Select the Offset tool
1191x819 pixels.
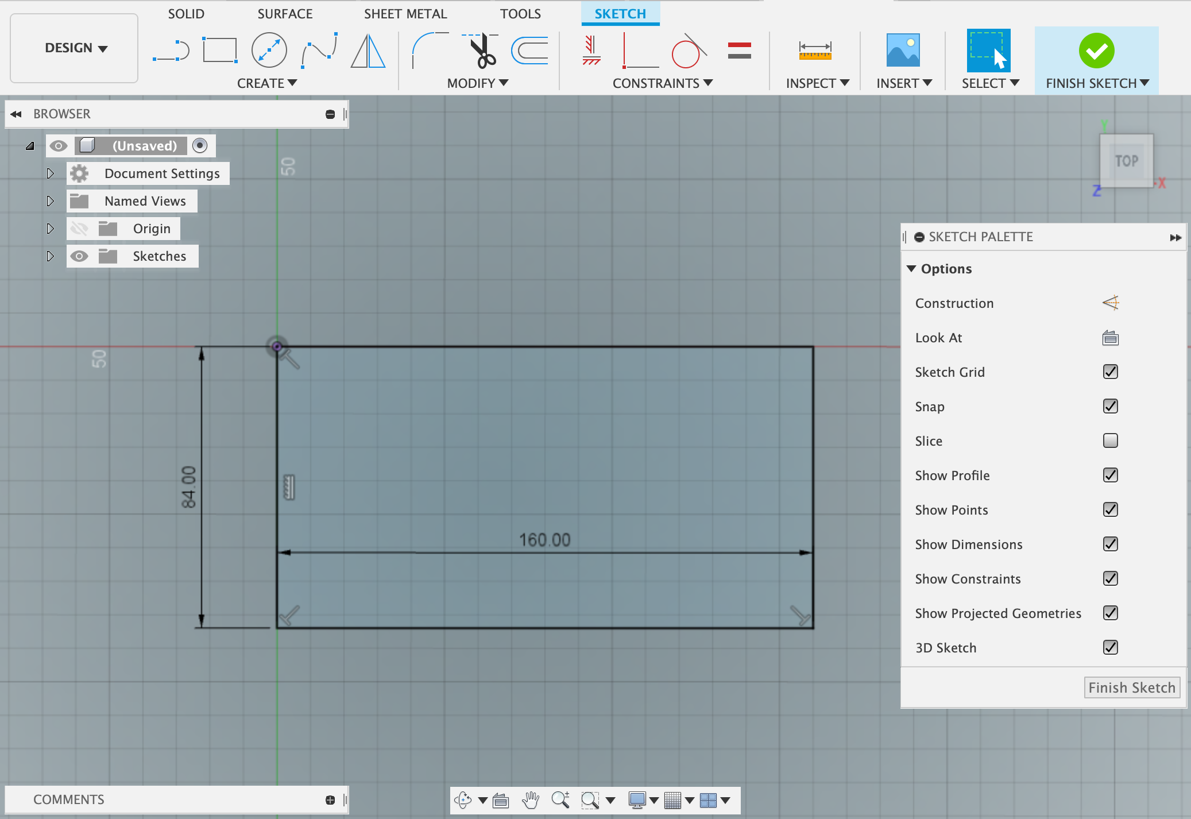[x=529, y=51]
